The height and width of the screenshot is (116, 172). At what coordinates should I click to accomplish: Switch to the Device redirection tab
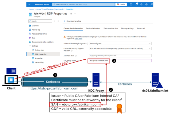pyautogui.click(x=111, y=28)
